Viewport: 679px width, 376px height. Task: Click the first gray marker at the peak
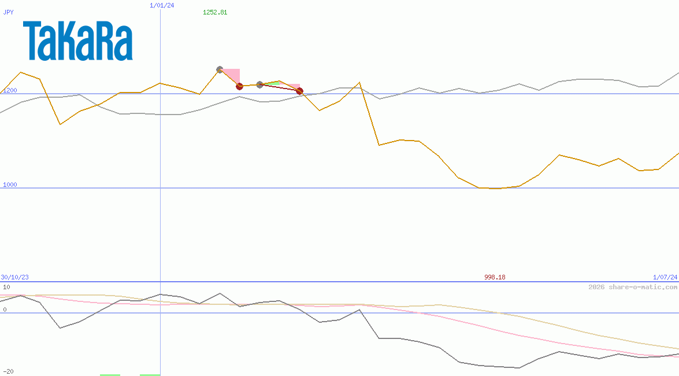click(220, 69)
